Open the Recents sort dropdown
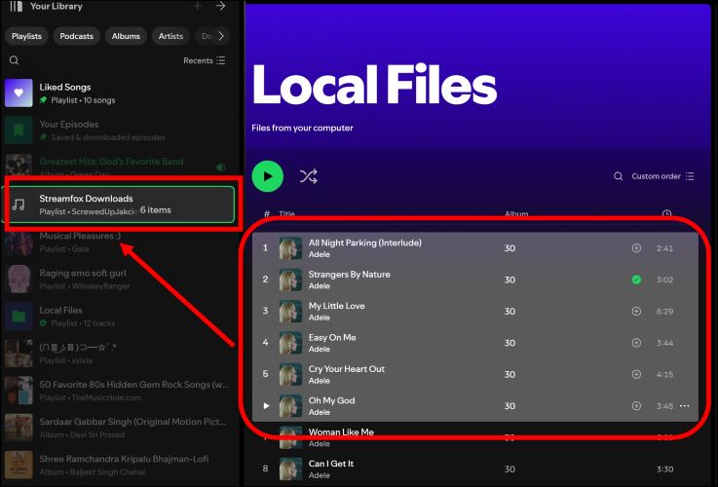This screenshot has width=718, height=487. tap(205, 60)
